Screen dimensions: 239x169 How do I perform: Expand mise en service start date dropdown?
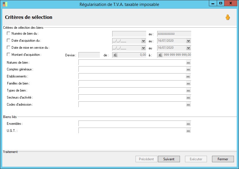pos(143,48)
